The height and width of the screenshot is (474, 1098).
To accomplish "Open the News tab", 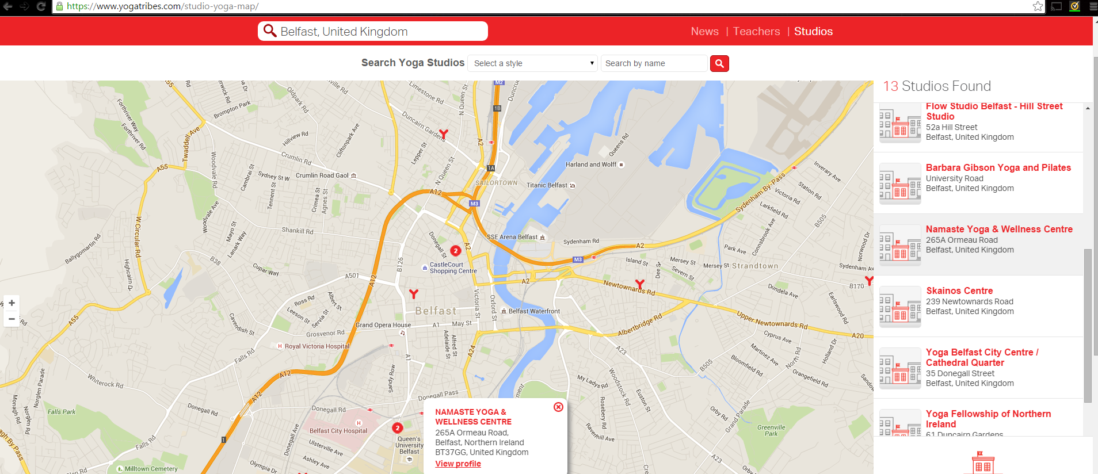I will tap(704, 31).
